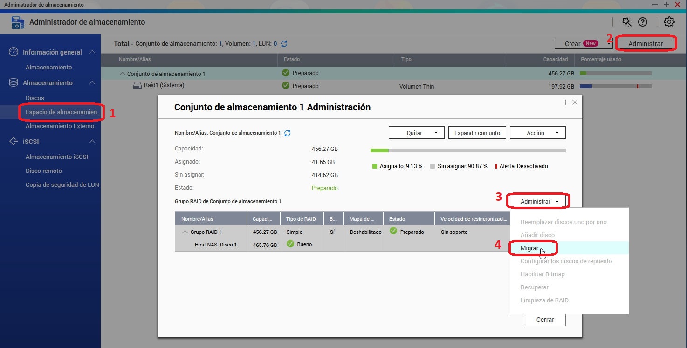Screen dimensions: 687x348
Task: Open the help question mark icon
Action: pos(643,22)
